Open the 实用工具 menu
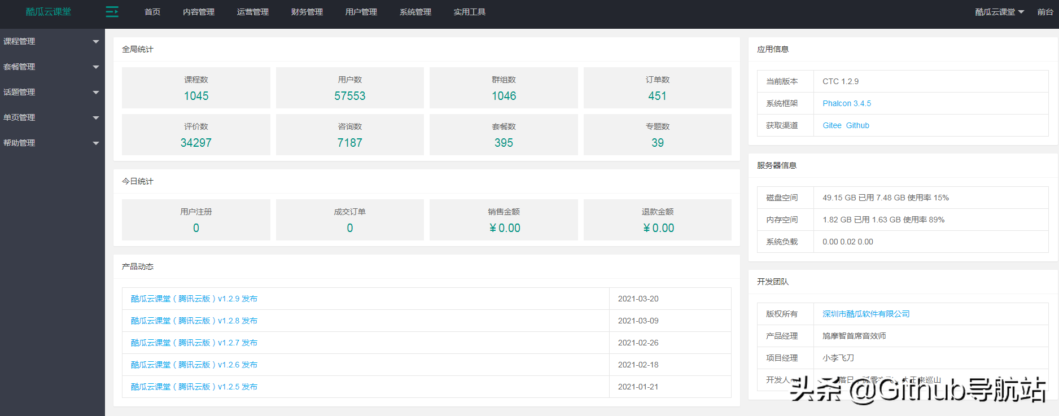1059x416 pixels. coord(470,12)
